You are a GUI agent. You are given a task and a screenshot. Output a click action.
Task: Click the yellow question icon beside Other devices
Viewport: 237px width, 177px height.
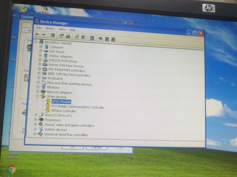coord(43,96)
